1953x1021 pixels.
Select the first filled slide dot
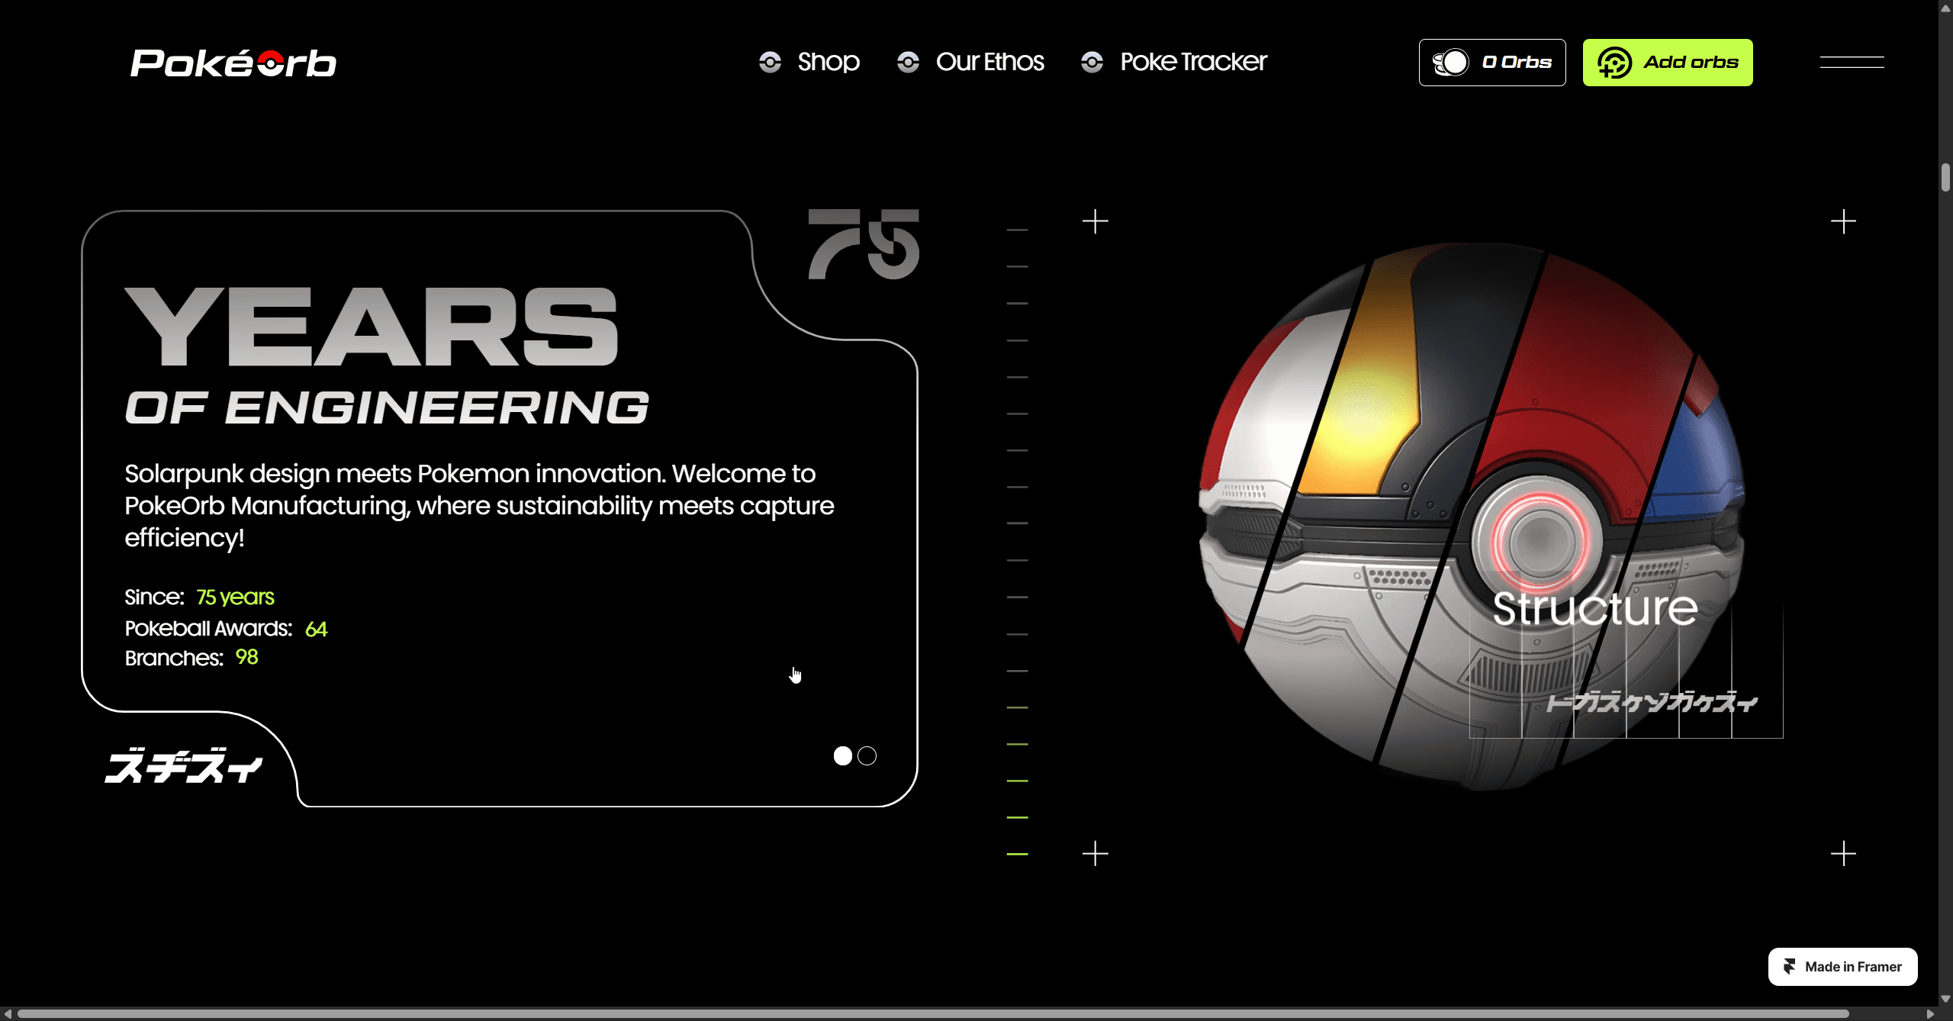pos(843,756)
